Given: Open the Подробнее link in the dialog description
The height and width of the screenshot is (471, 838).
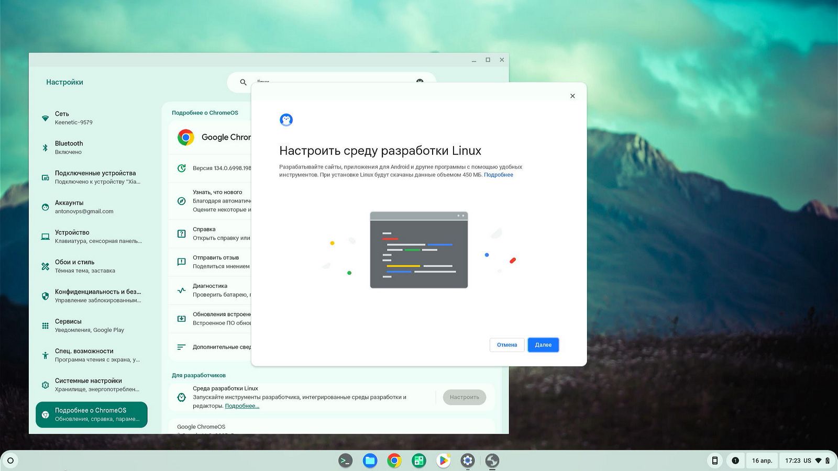Looking at the screenshot, I should coord(498,175).
